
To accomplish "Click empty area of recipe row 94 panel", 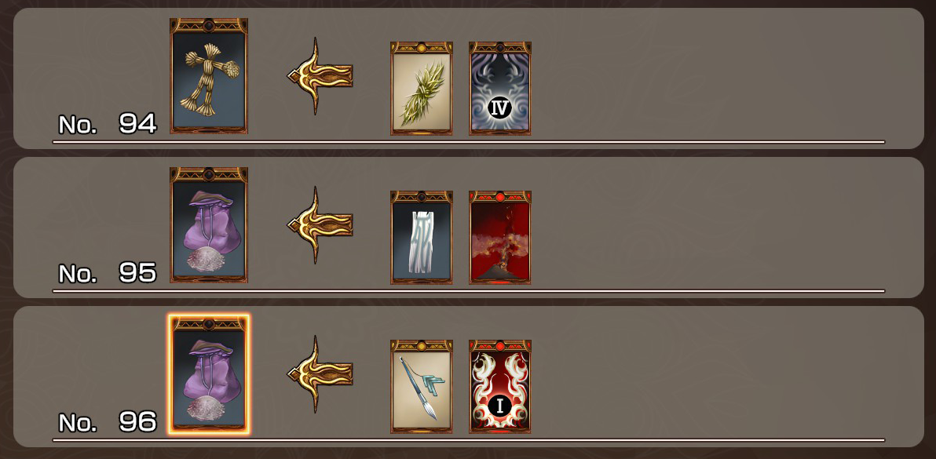I will click(x=716, y=78).
